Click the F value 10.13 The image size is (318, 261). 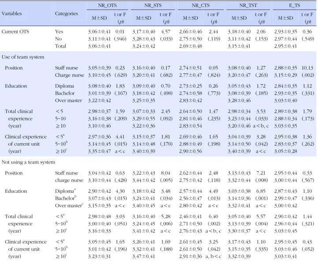pos(307,68)
